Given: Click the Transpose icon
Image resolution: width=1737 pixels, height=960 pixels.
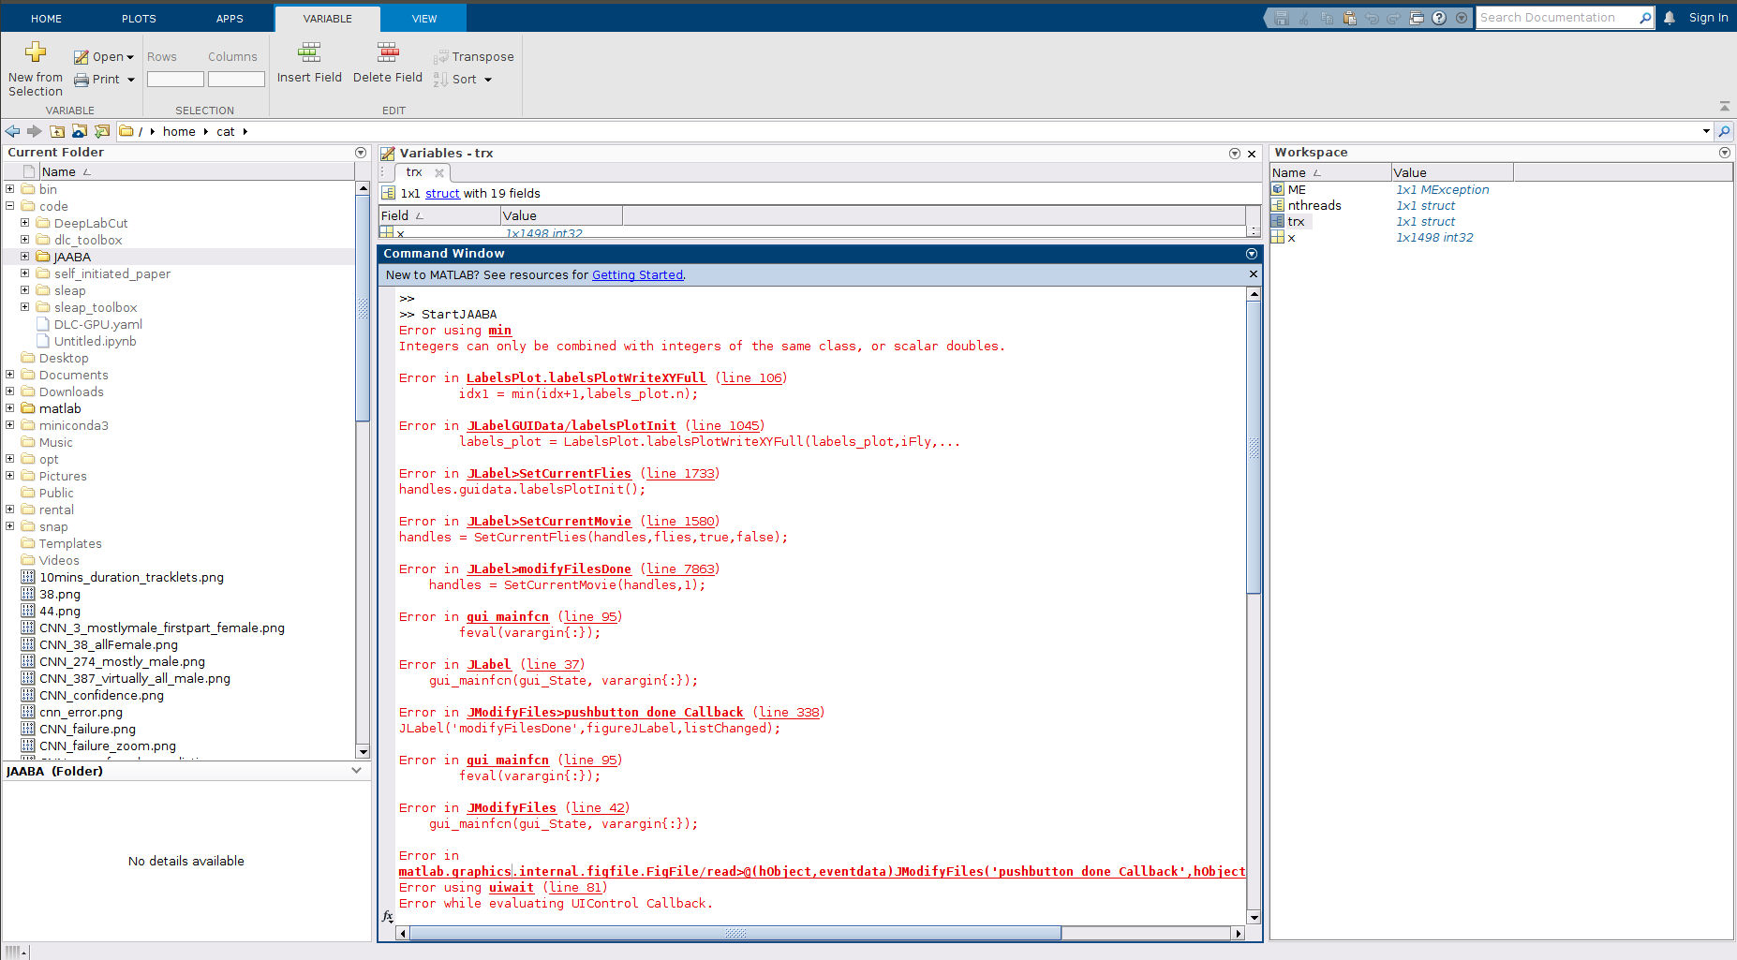Looking at the screenshot, I should point(440,56).
